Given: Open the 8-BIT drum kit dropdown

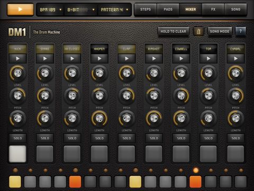Looking at the screenshot, I should (x=81, y=10).
